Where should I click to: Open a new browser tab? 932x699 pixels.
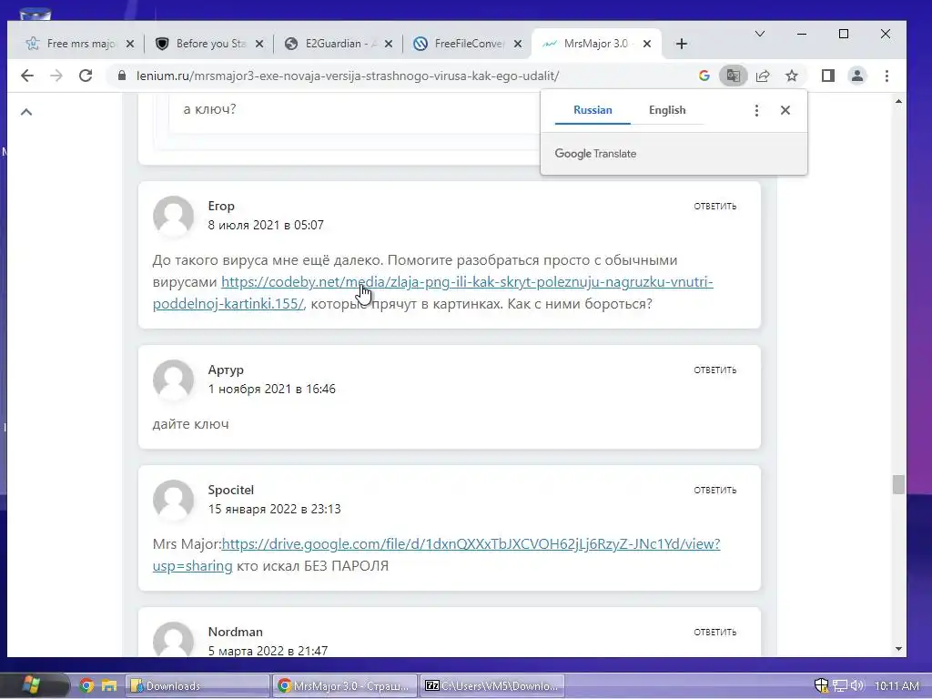click(681, 44)
